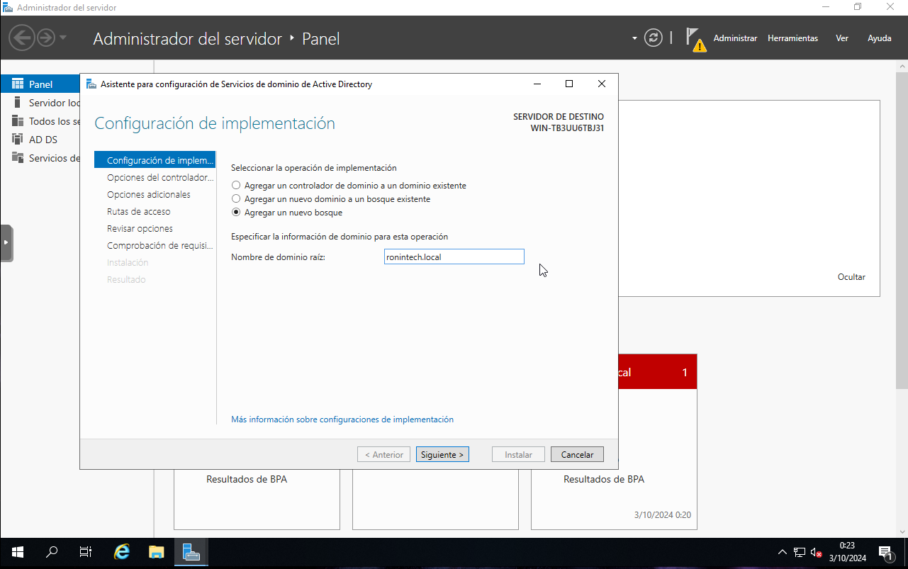The height and width of the screenshot is (569, 908).
Task: Open File Explorer from the taskbar
Action: click(156, 552)
